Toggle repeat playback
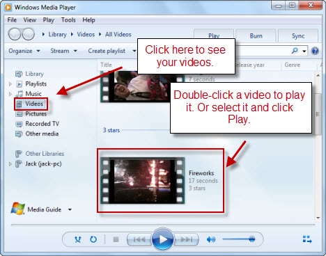This screenshot has height=256, width=326. (x=93, y=239)
